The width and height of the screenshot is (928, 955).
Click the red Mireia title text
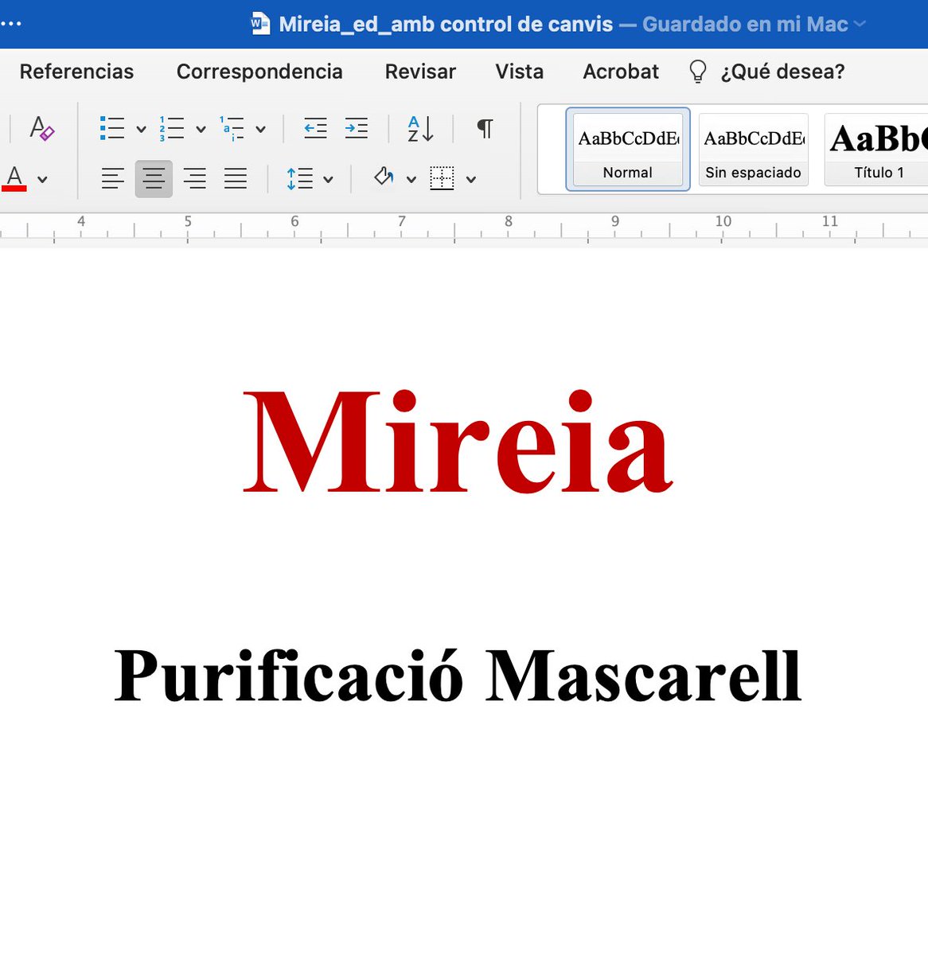458,442
